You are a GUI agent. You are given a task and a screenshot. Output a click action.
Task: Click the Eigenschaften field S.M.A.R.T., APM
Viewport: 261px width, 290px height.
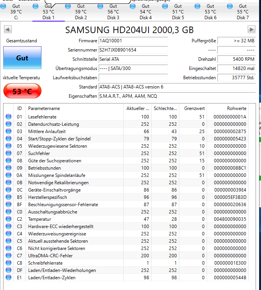[x=177, y=96]
